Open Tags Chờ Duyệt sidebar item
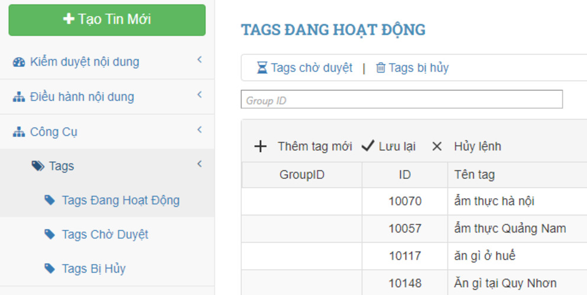Image resolution: width=587 pixels, height=295 pixels. coord(105,235)
